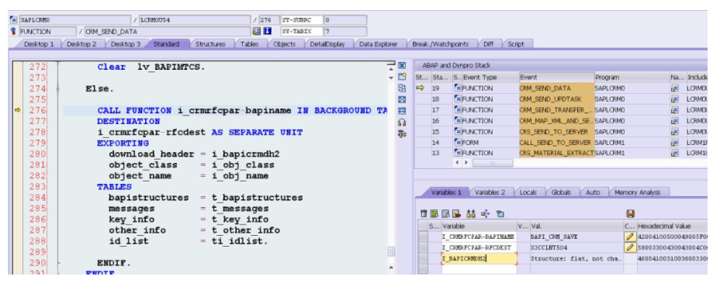713x287 pixels.
Task: Click event type icon in stack row 19
Action: [459, 88]
